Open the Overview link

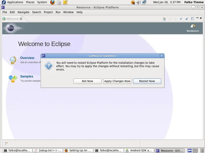[x=27, y=58]
